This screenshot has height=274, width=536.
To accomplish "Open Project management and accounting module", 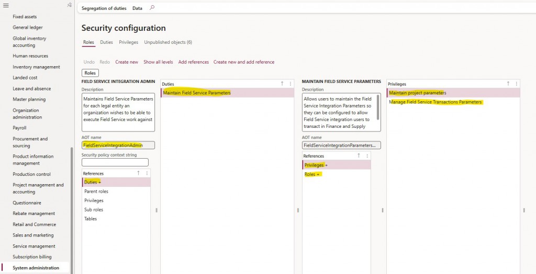I will coord(38,188).
